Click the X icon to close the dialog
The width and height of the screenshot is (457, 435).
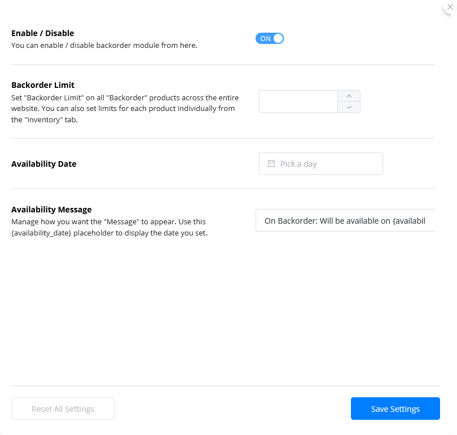coord(450,7)
